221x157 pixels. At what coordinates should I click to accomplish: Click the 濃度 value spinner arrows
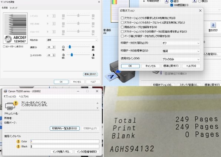tap(54, 47)
